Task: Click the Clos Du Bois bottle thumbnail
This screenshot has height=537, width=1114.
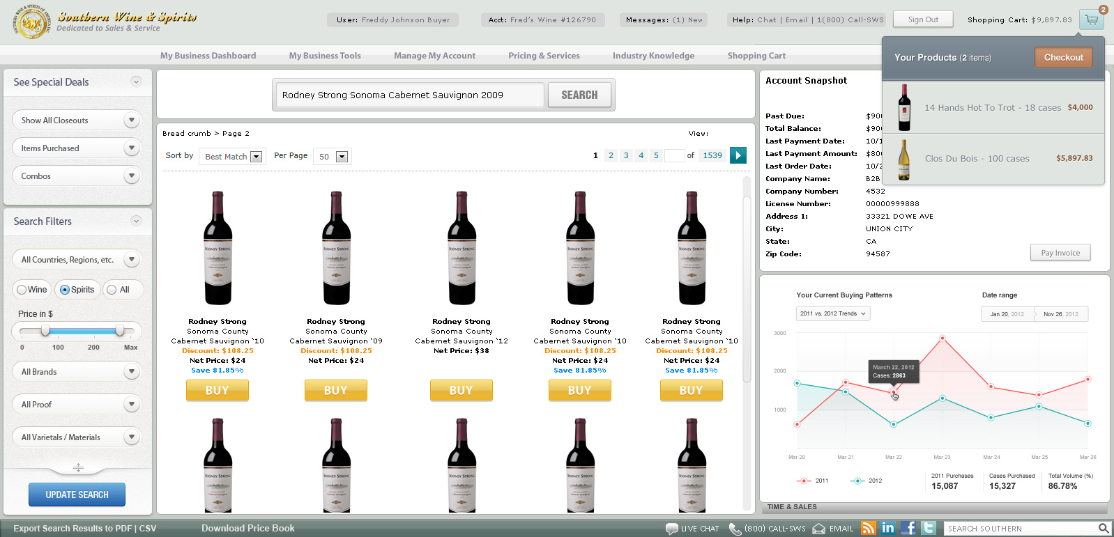Action: (904, 159)
